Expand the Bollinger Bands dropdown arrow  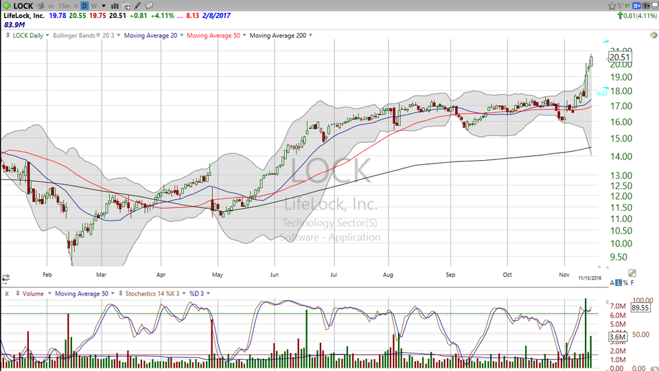pyautogui.click(x=119, y=35)
